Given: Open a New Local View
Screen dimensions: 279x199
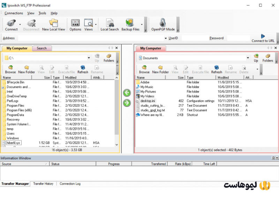Looking at the screenshot, I should [x=54, y=25].
